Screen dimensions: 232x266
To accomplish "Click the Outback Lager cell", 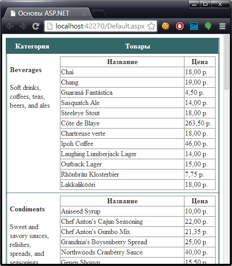I will pos(122,164).
